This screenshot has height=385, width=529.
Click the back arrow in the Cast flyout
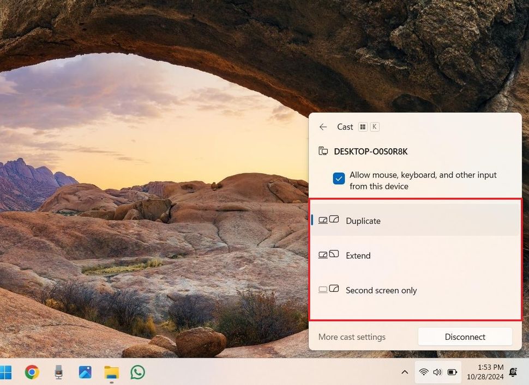click(x=323, y=126)
